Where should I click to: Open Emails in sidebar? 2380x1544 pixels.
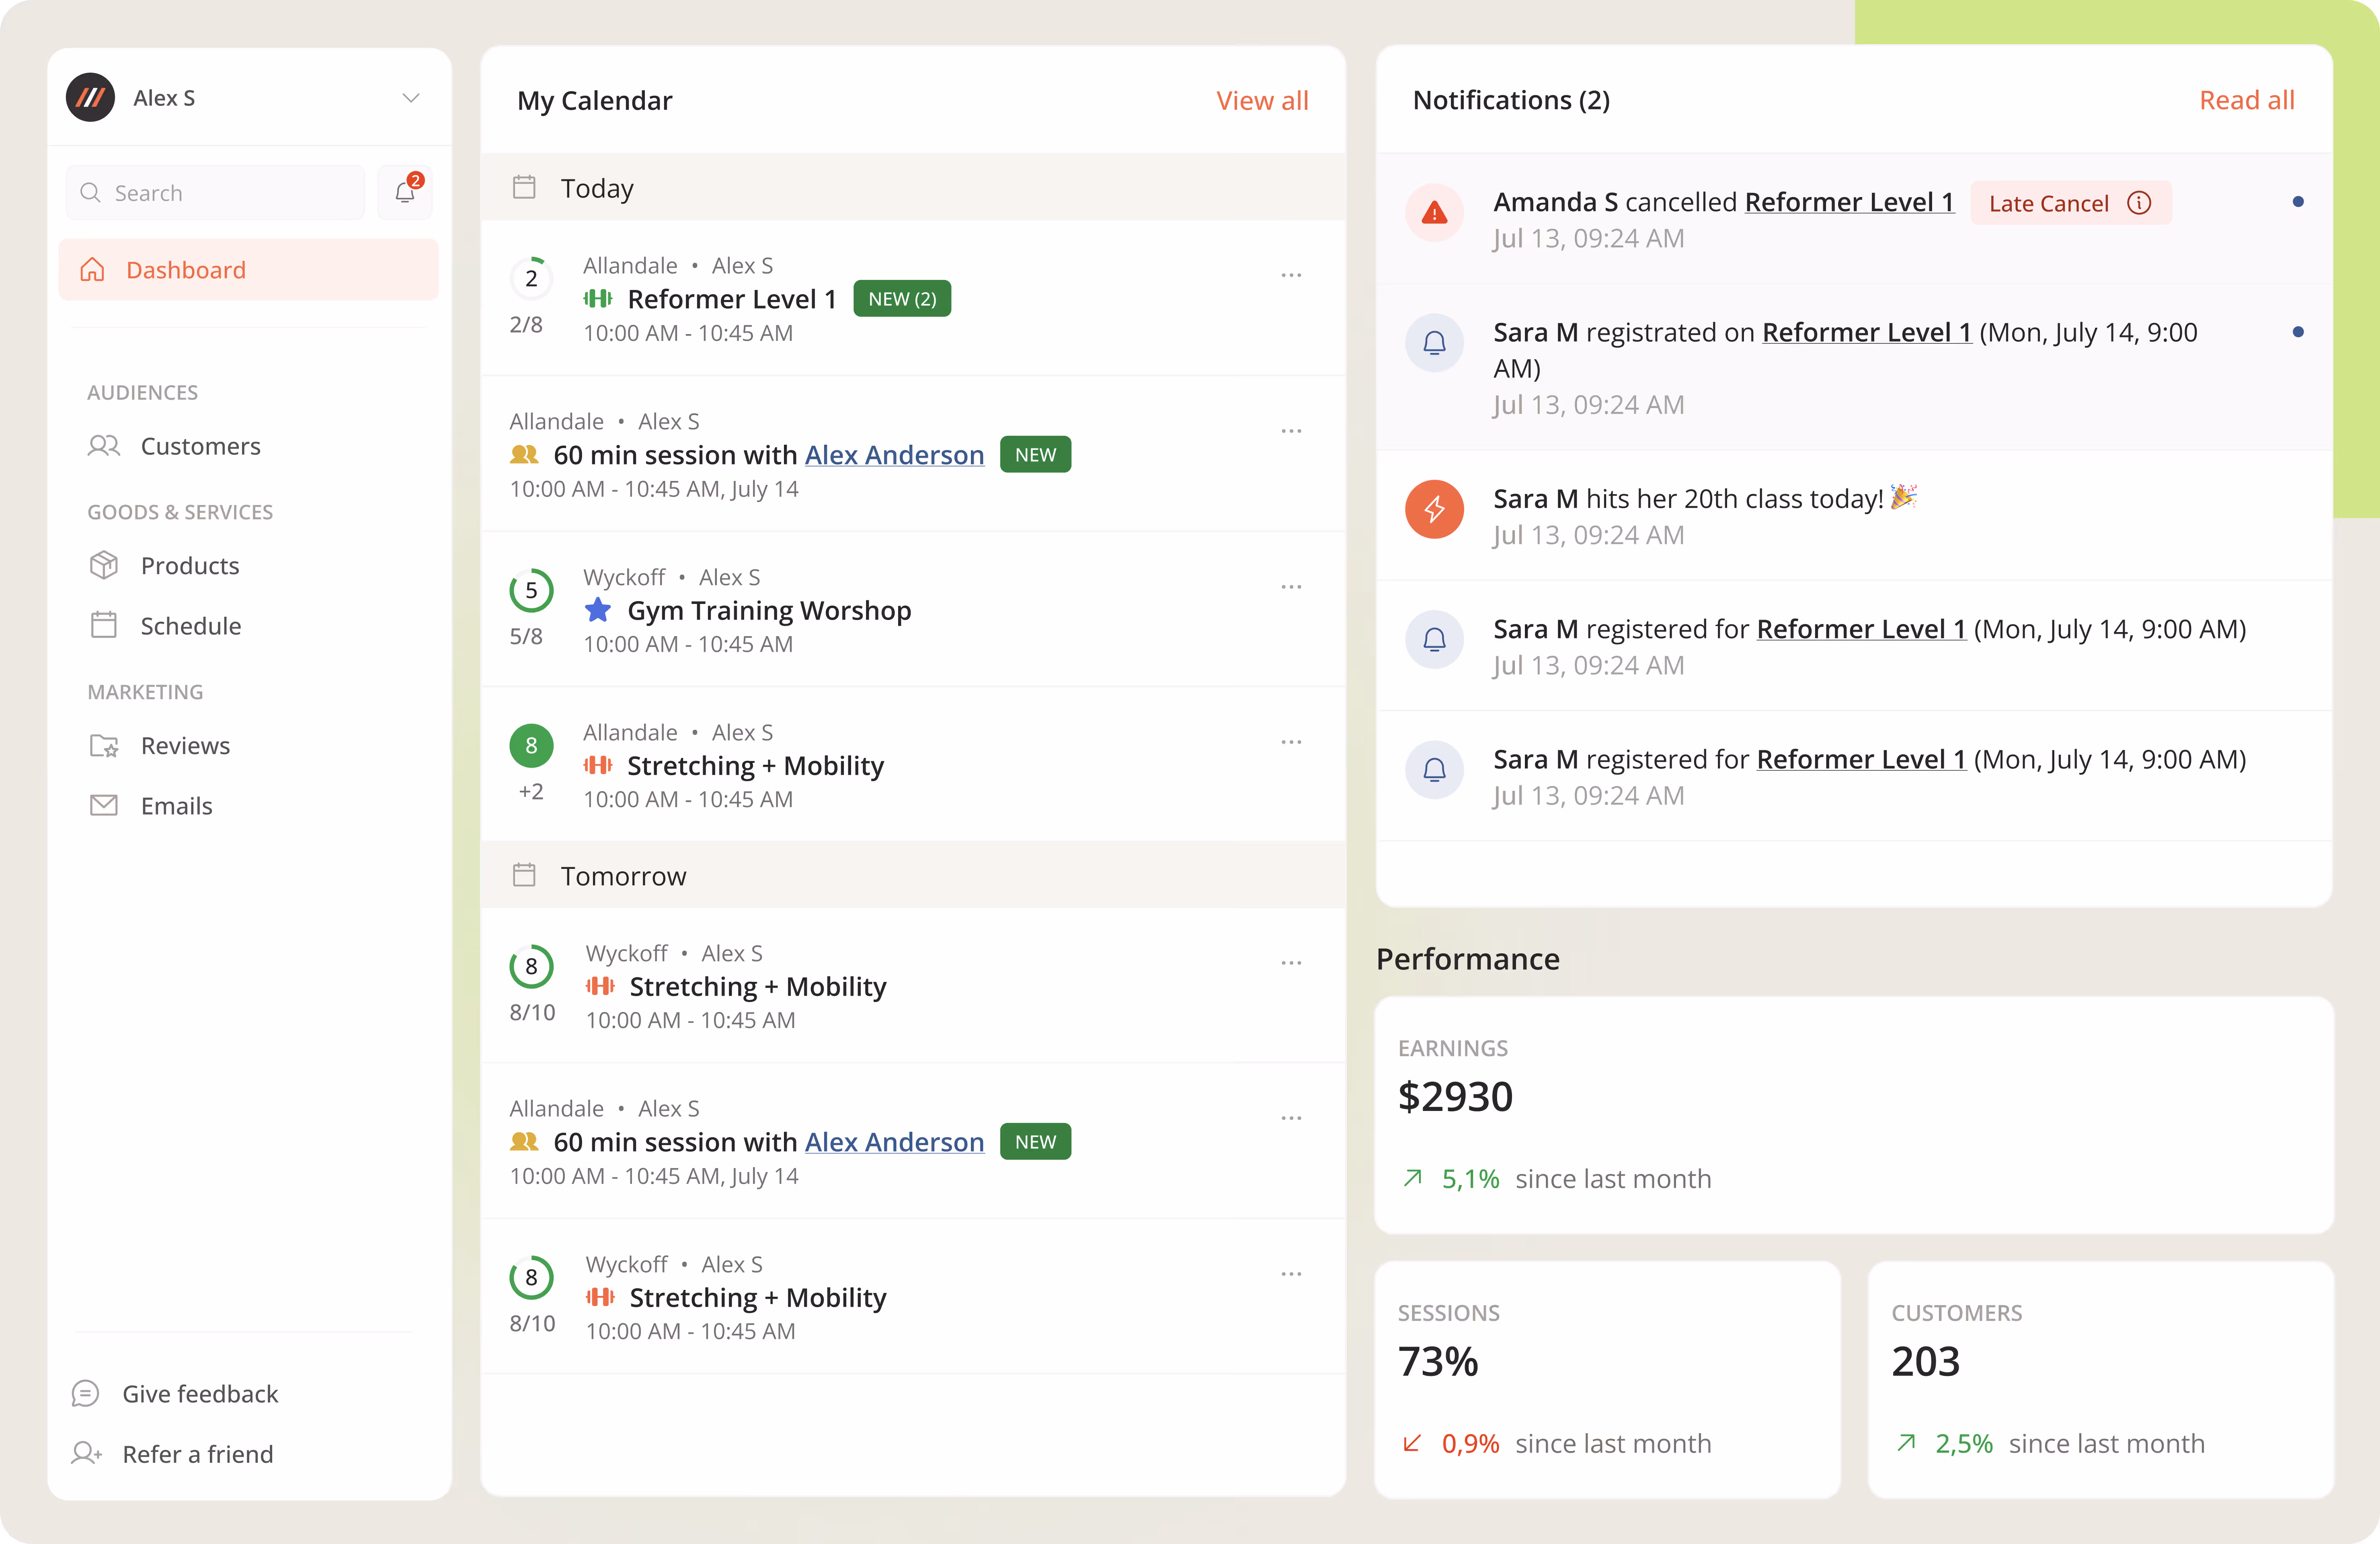pyautogui.click(x=176, y=806)
